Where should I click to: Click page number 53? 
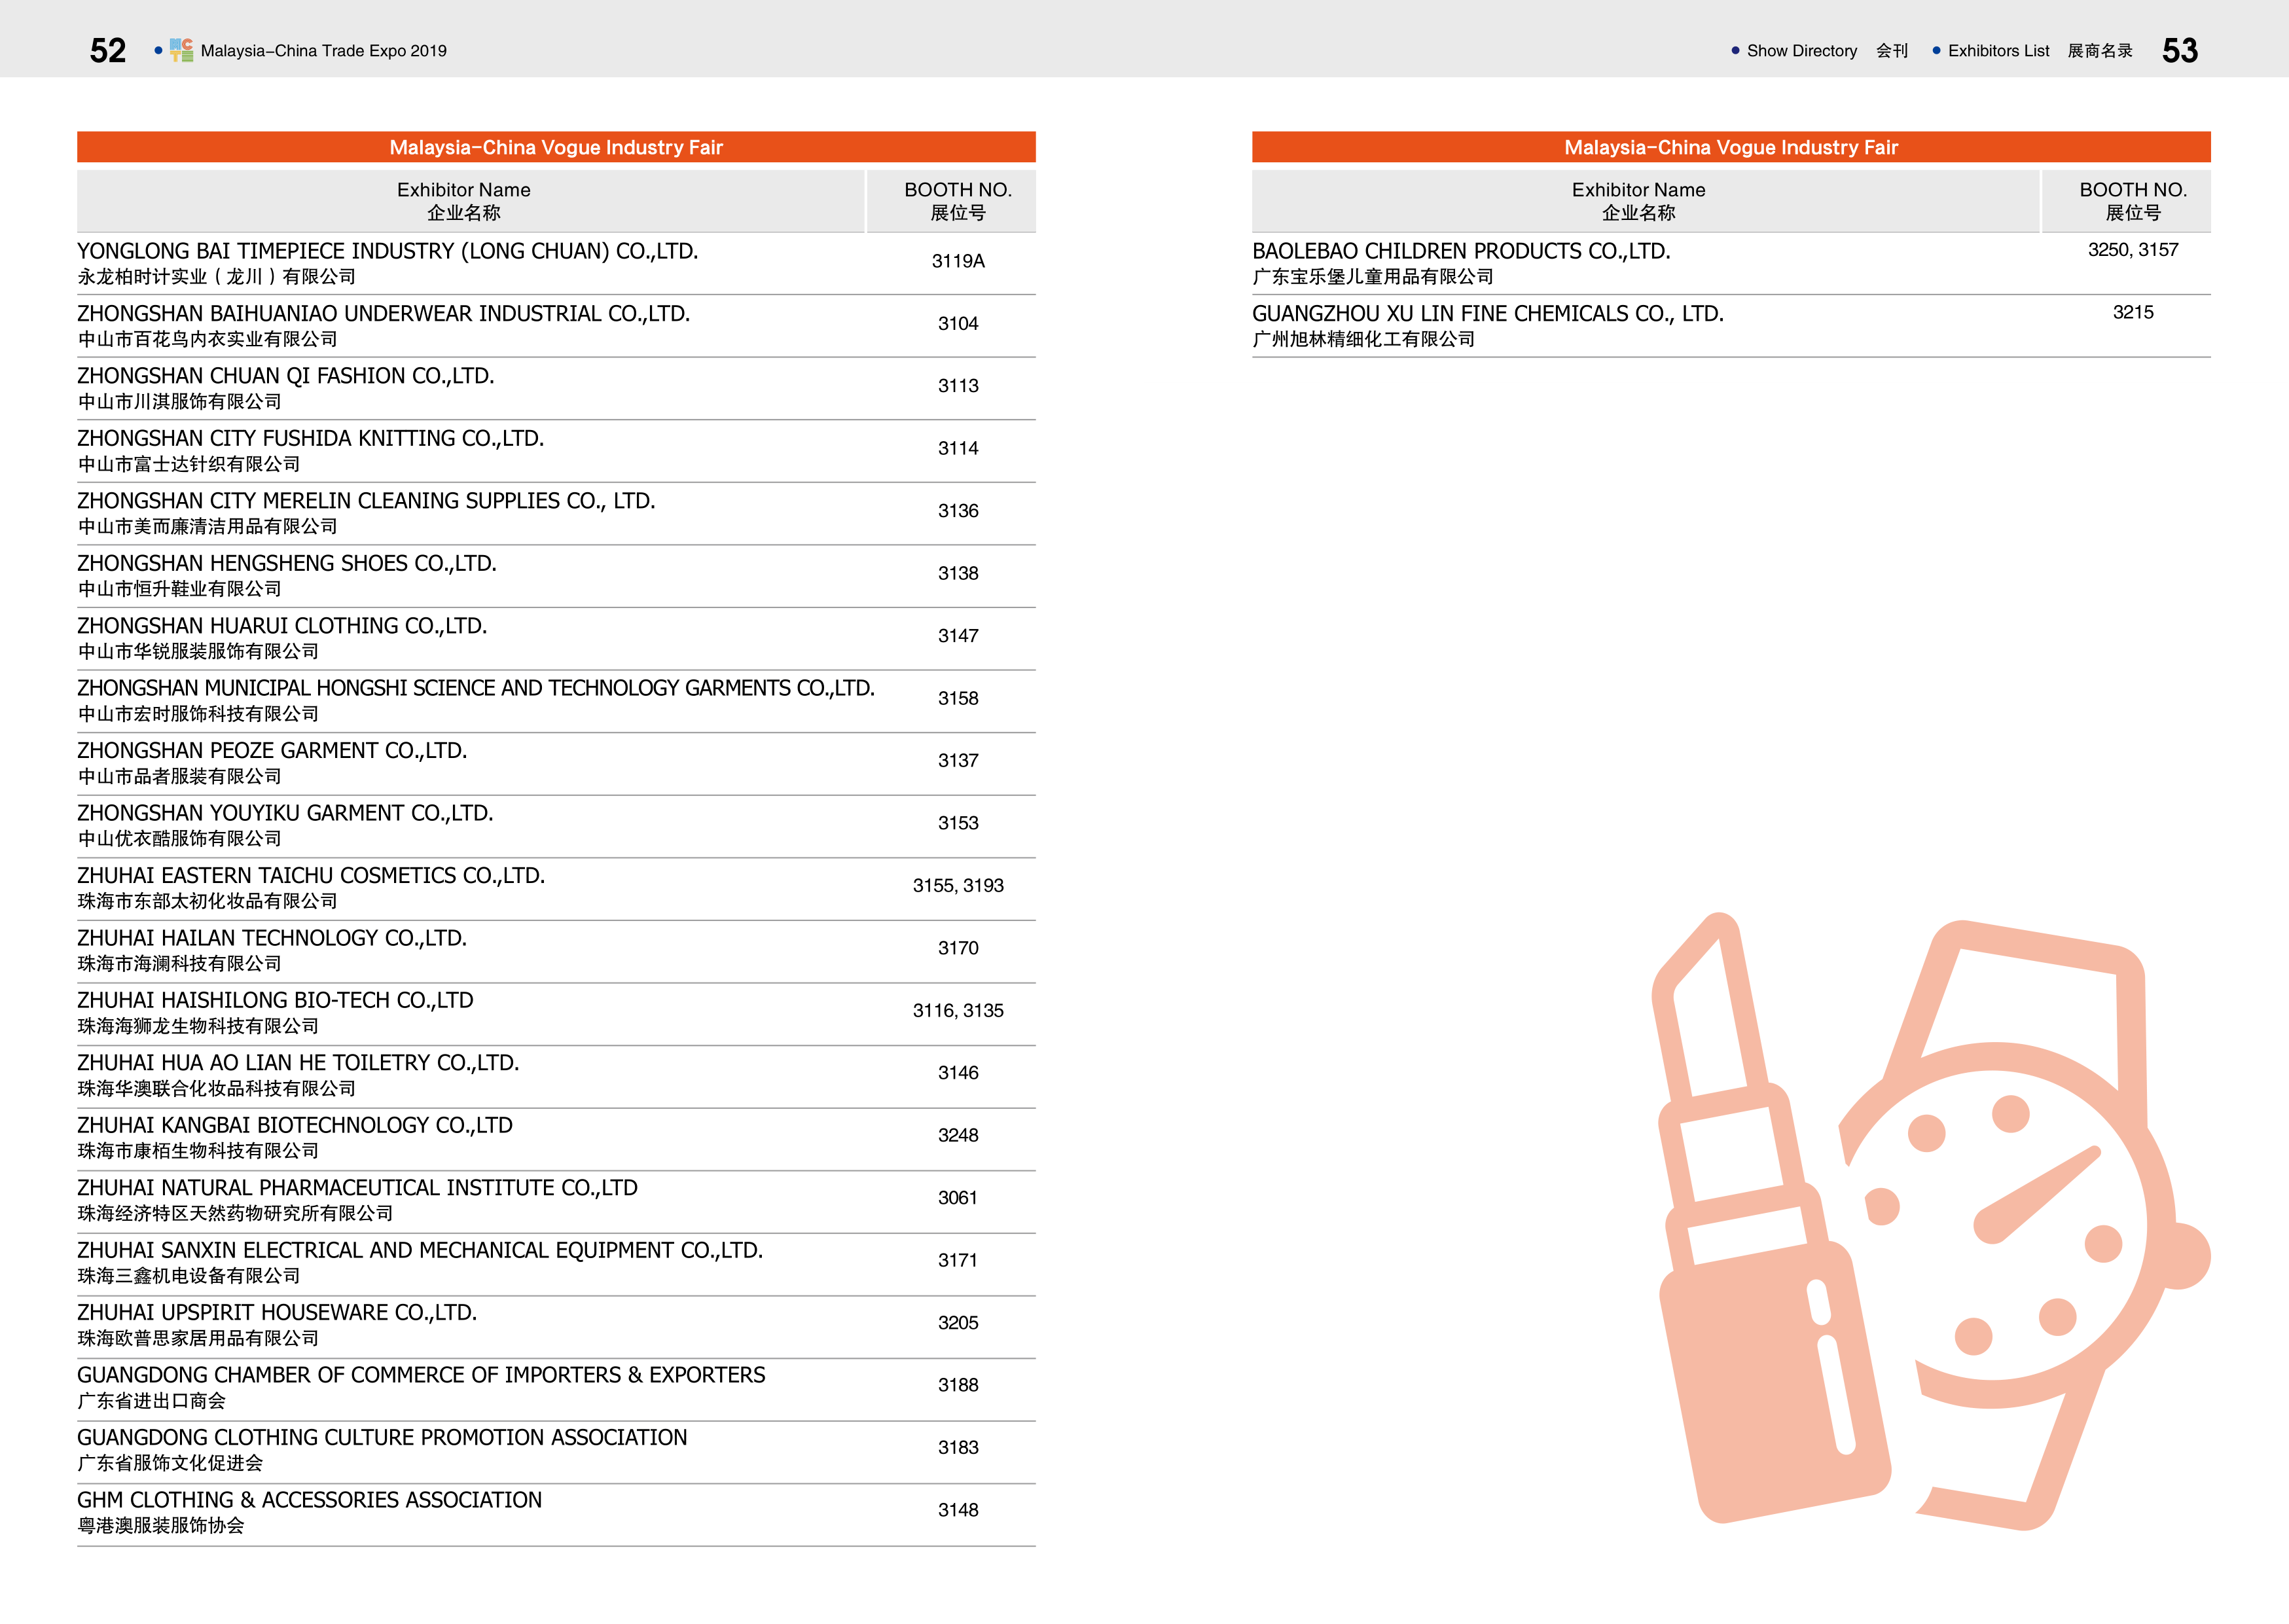2180,51
